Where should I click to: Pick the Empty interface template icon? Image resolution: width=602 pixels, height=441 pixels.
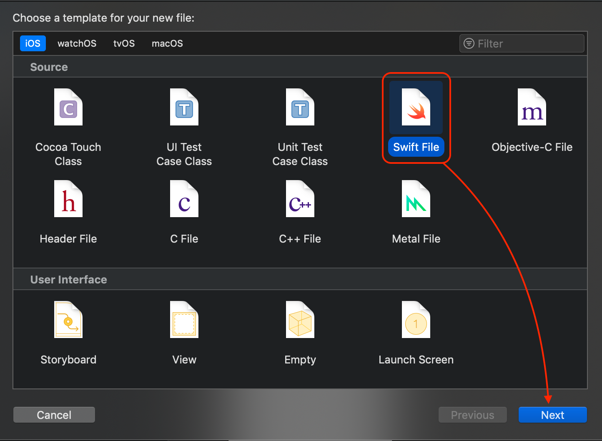300,320
